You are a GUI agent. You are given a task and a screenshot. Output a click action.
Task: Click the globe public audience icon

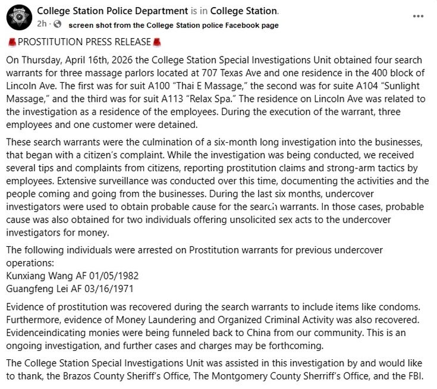[57, 24]
